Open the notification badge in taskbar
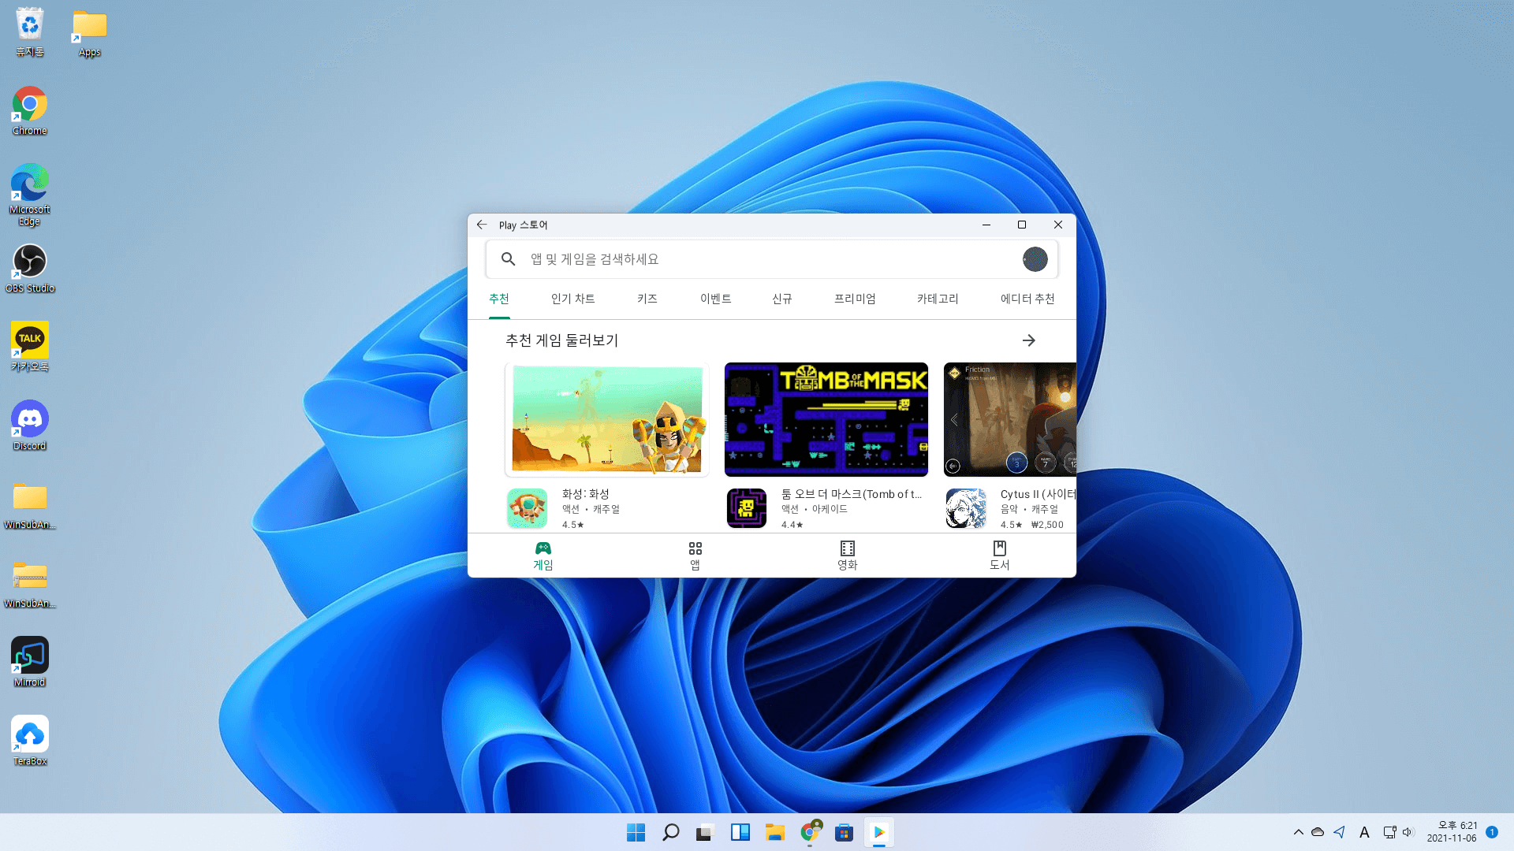Screen dimensions: 1514x851 [1492, 832]
